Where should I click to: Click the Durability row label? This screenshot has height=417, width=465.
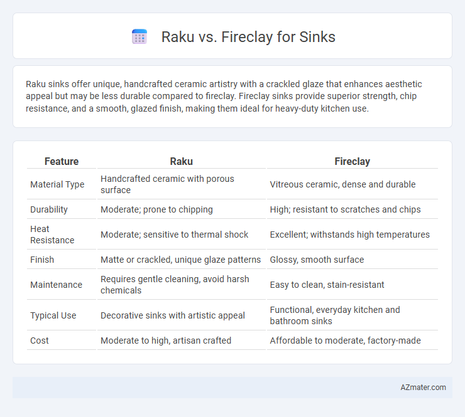coord(49,209)
